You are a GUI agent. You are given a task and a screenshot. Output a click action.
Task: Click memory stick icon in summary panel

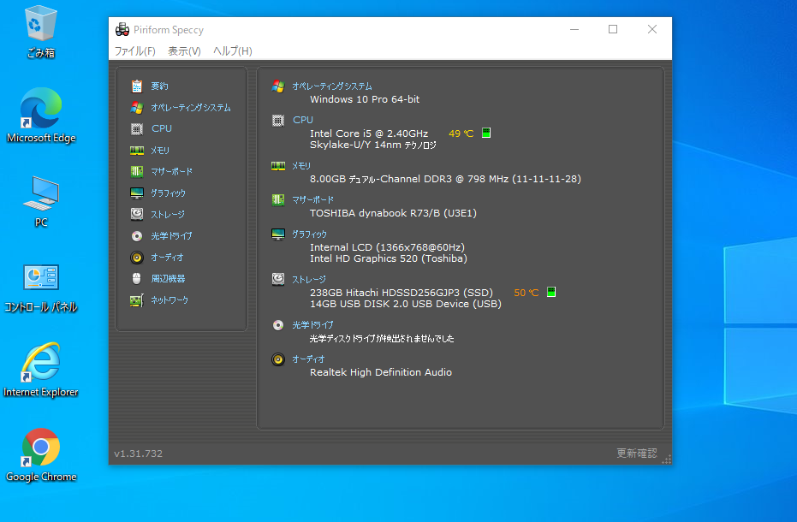tap(278, 166)
